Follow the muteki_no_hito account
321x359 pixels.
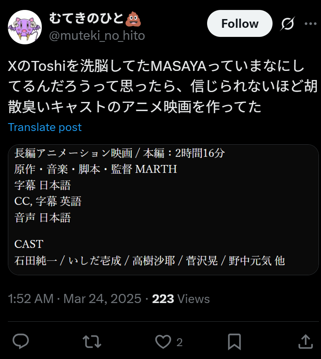pyautogui.click(x=239, y=23)
